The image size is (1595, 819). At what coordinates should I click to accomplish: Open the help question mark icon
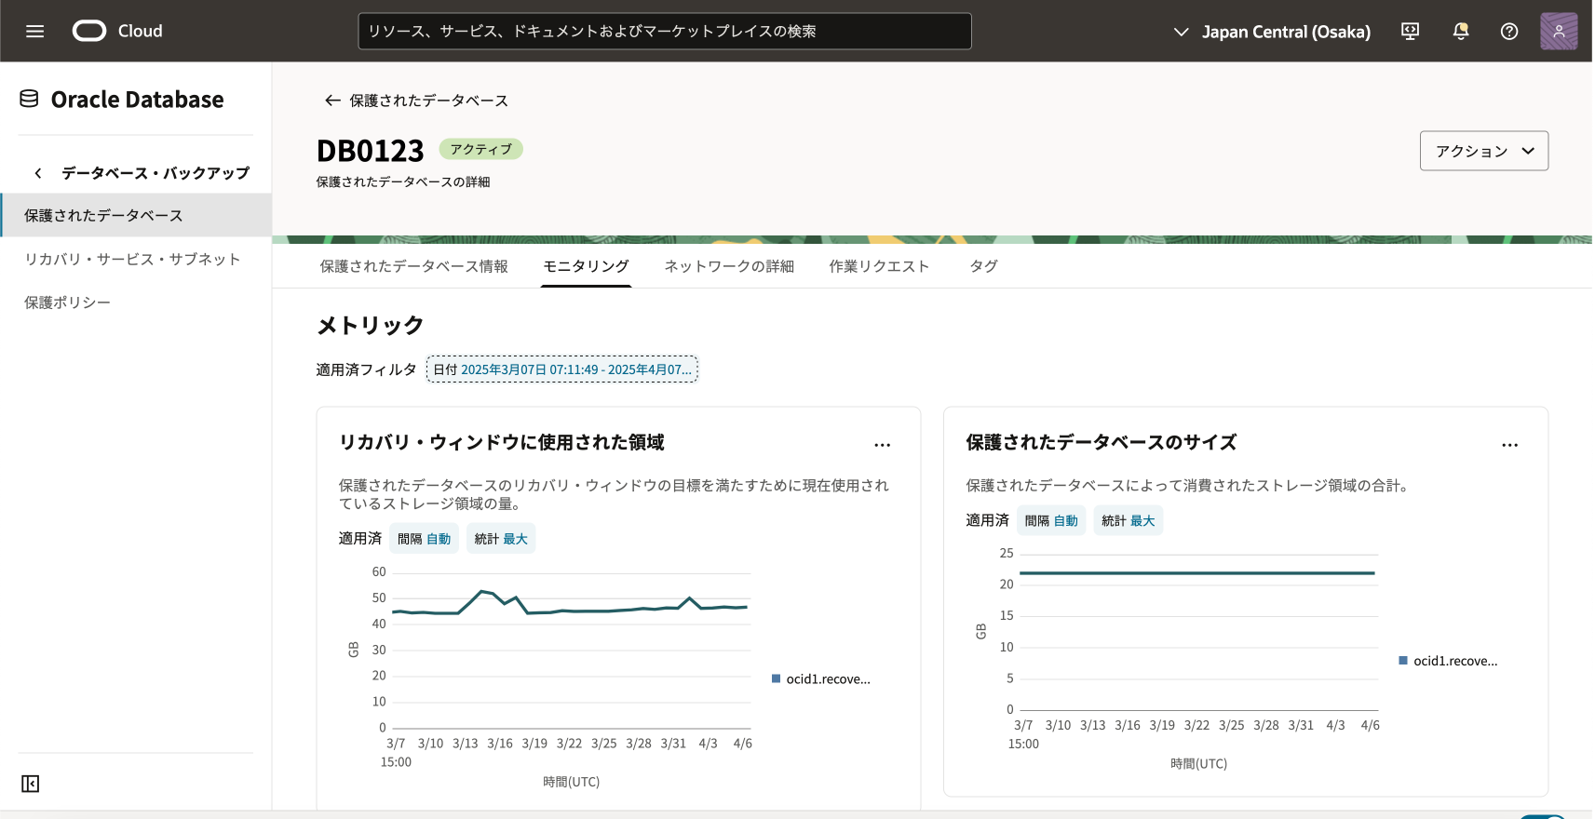tap(1509, 32)
